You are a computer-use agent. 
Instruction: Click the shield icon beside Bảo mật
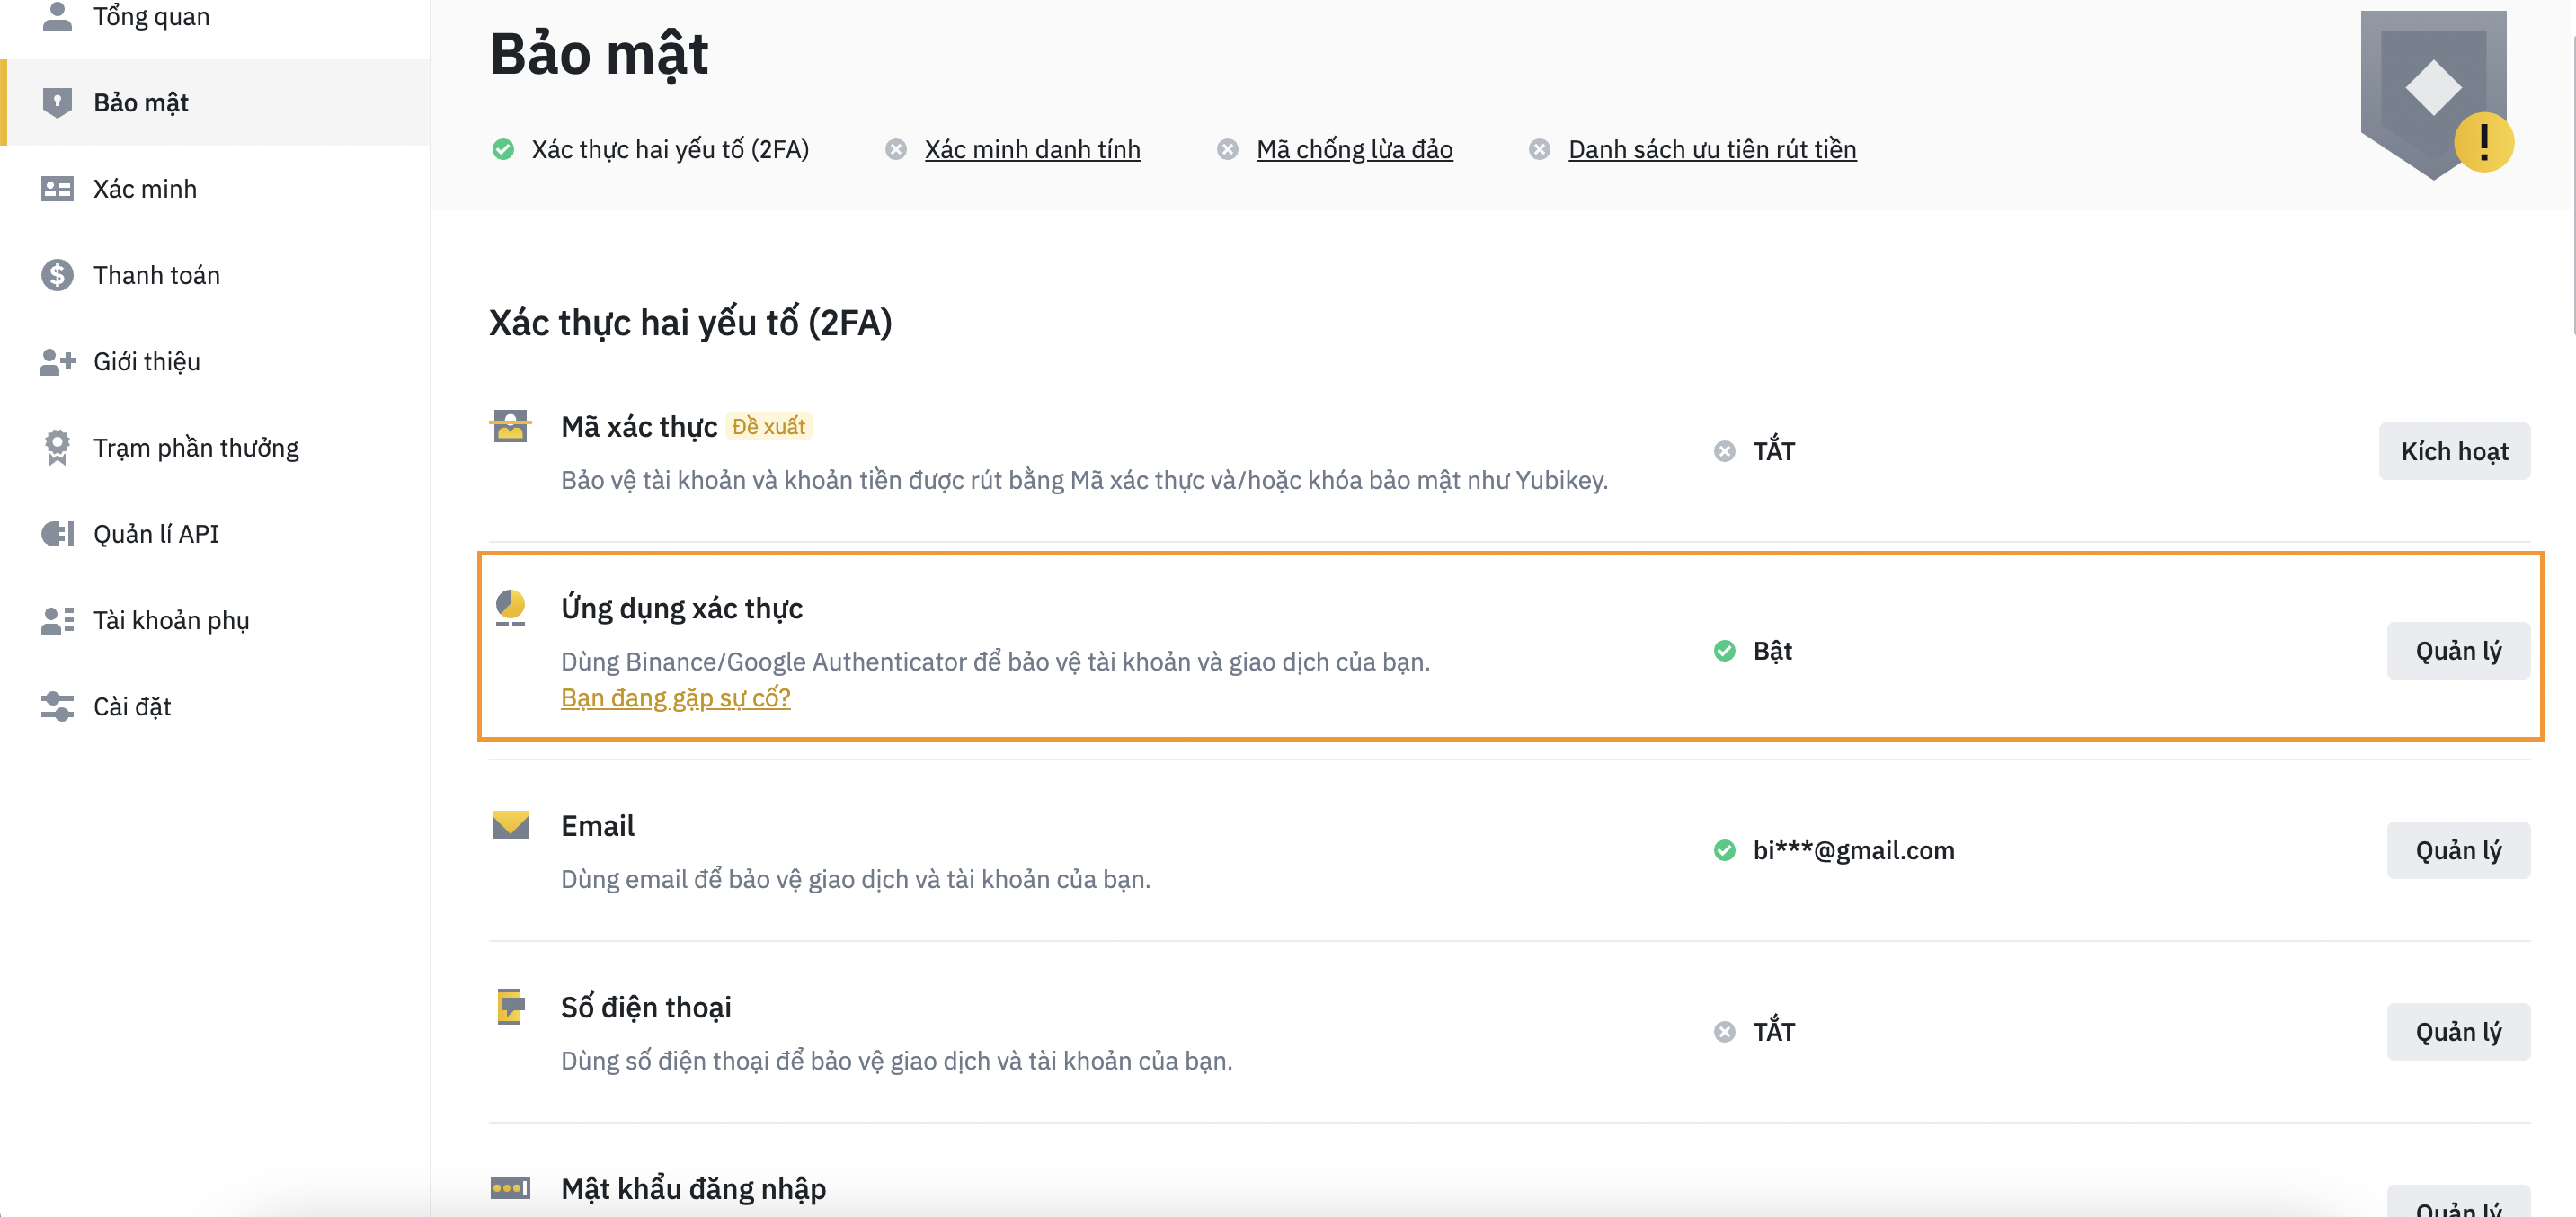click(x=57, y=103)
